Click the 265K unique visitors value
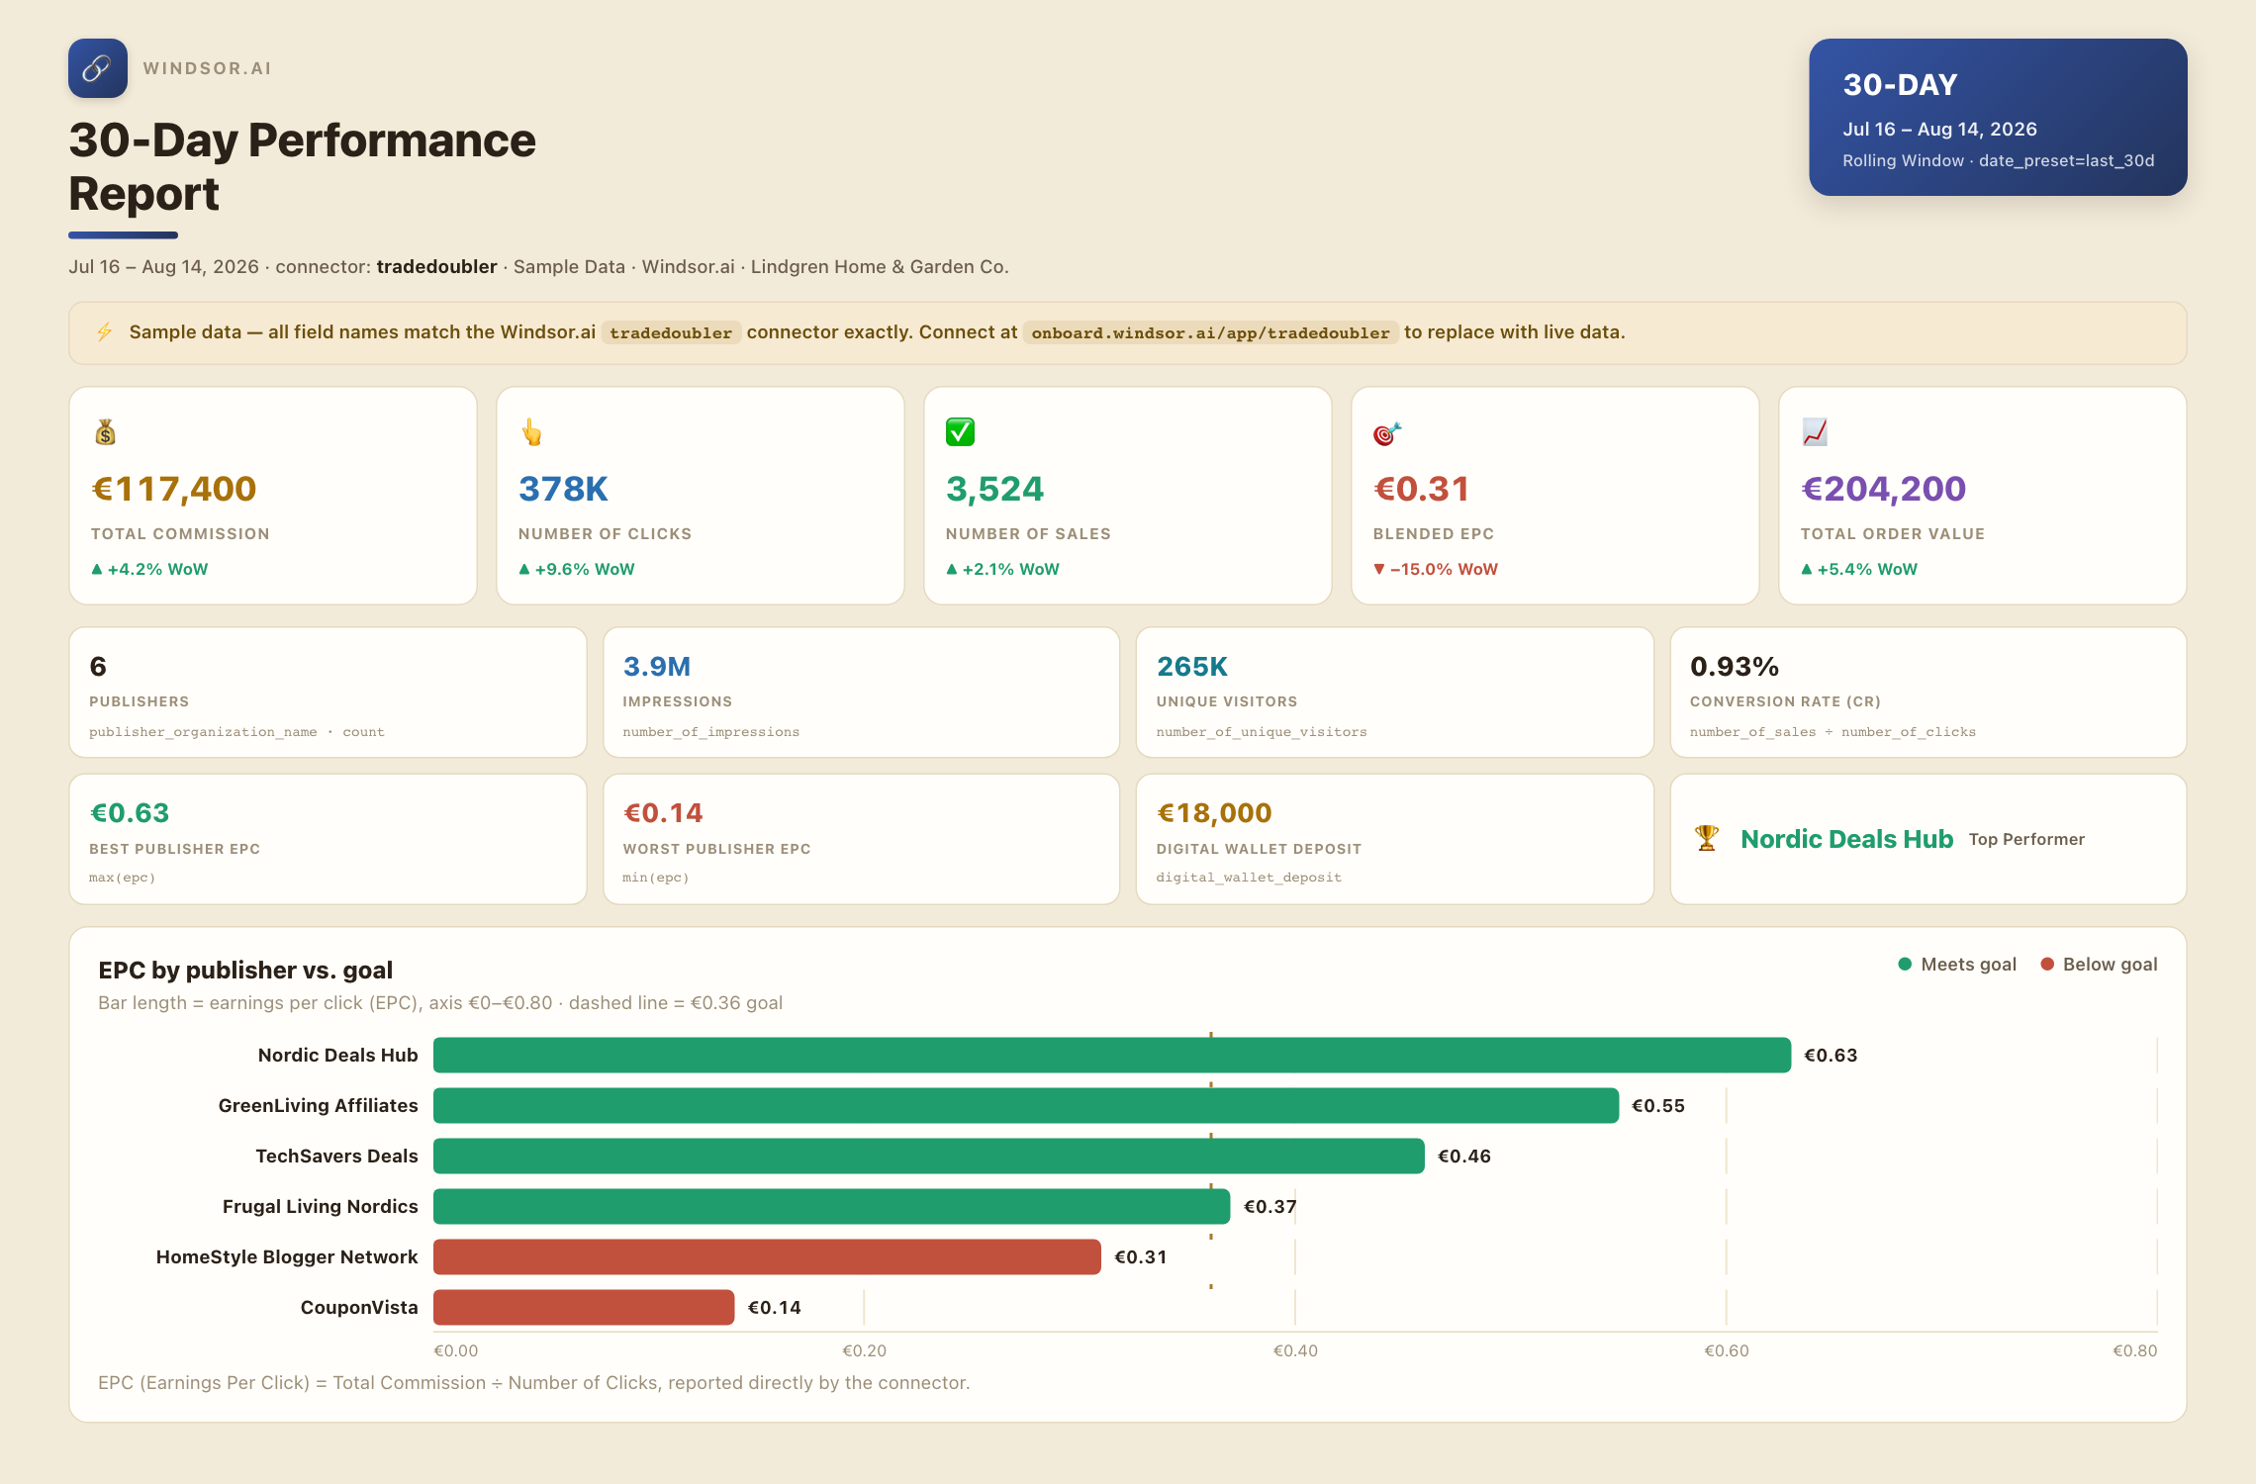This screenshot has width=2256, height=1484. point(1192,667)
